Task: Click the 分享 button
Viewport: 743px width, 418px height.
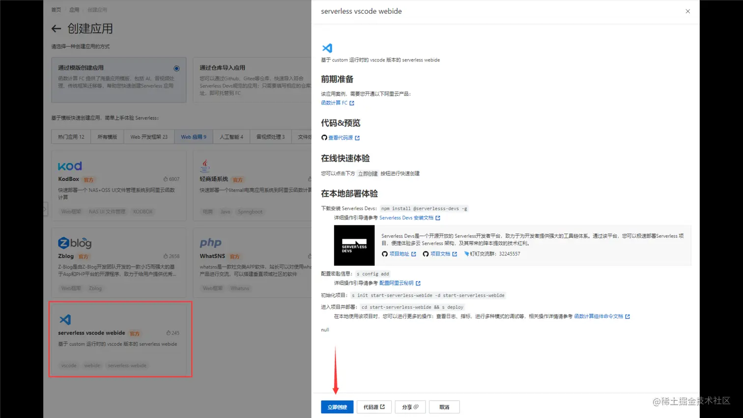Action: (409, 407)
